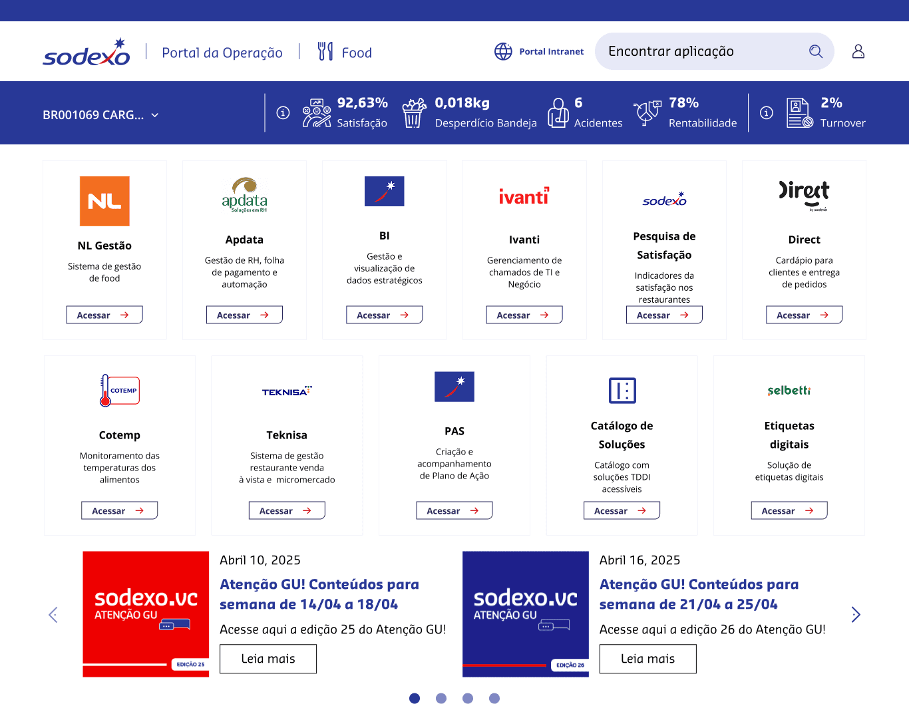
Task: Click Acessar for Etiquetas digitais
Action: tap(789, 510)
